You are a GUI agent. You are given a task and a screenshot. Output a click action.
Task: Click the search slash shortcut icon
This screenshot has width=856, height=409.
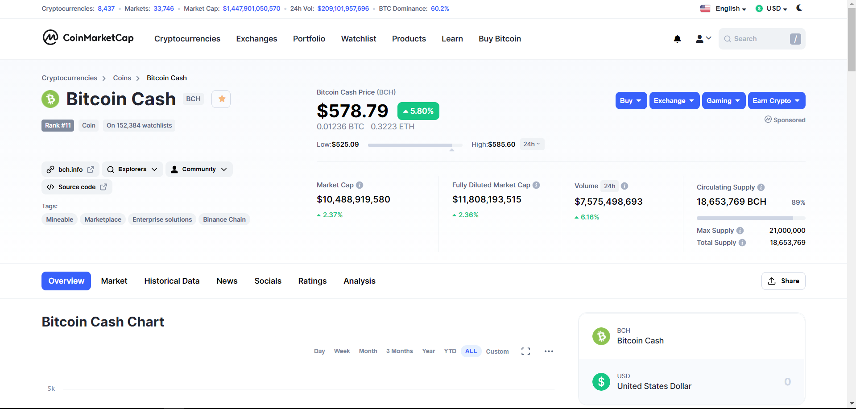pos(795,39)
